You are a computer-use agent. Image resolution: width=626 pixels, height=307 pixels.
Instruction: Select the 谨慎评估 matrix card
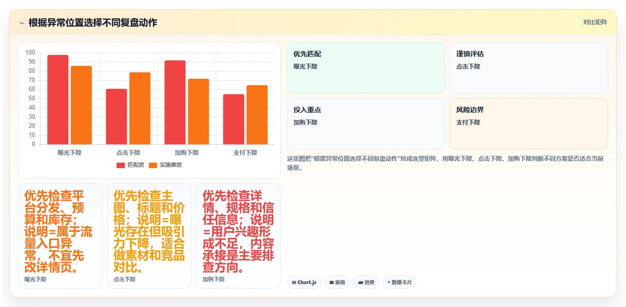pyautogui.click(x=529, y=68)
